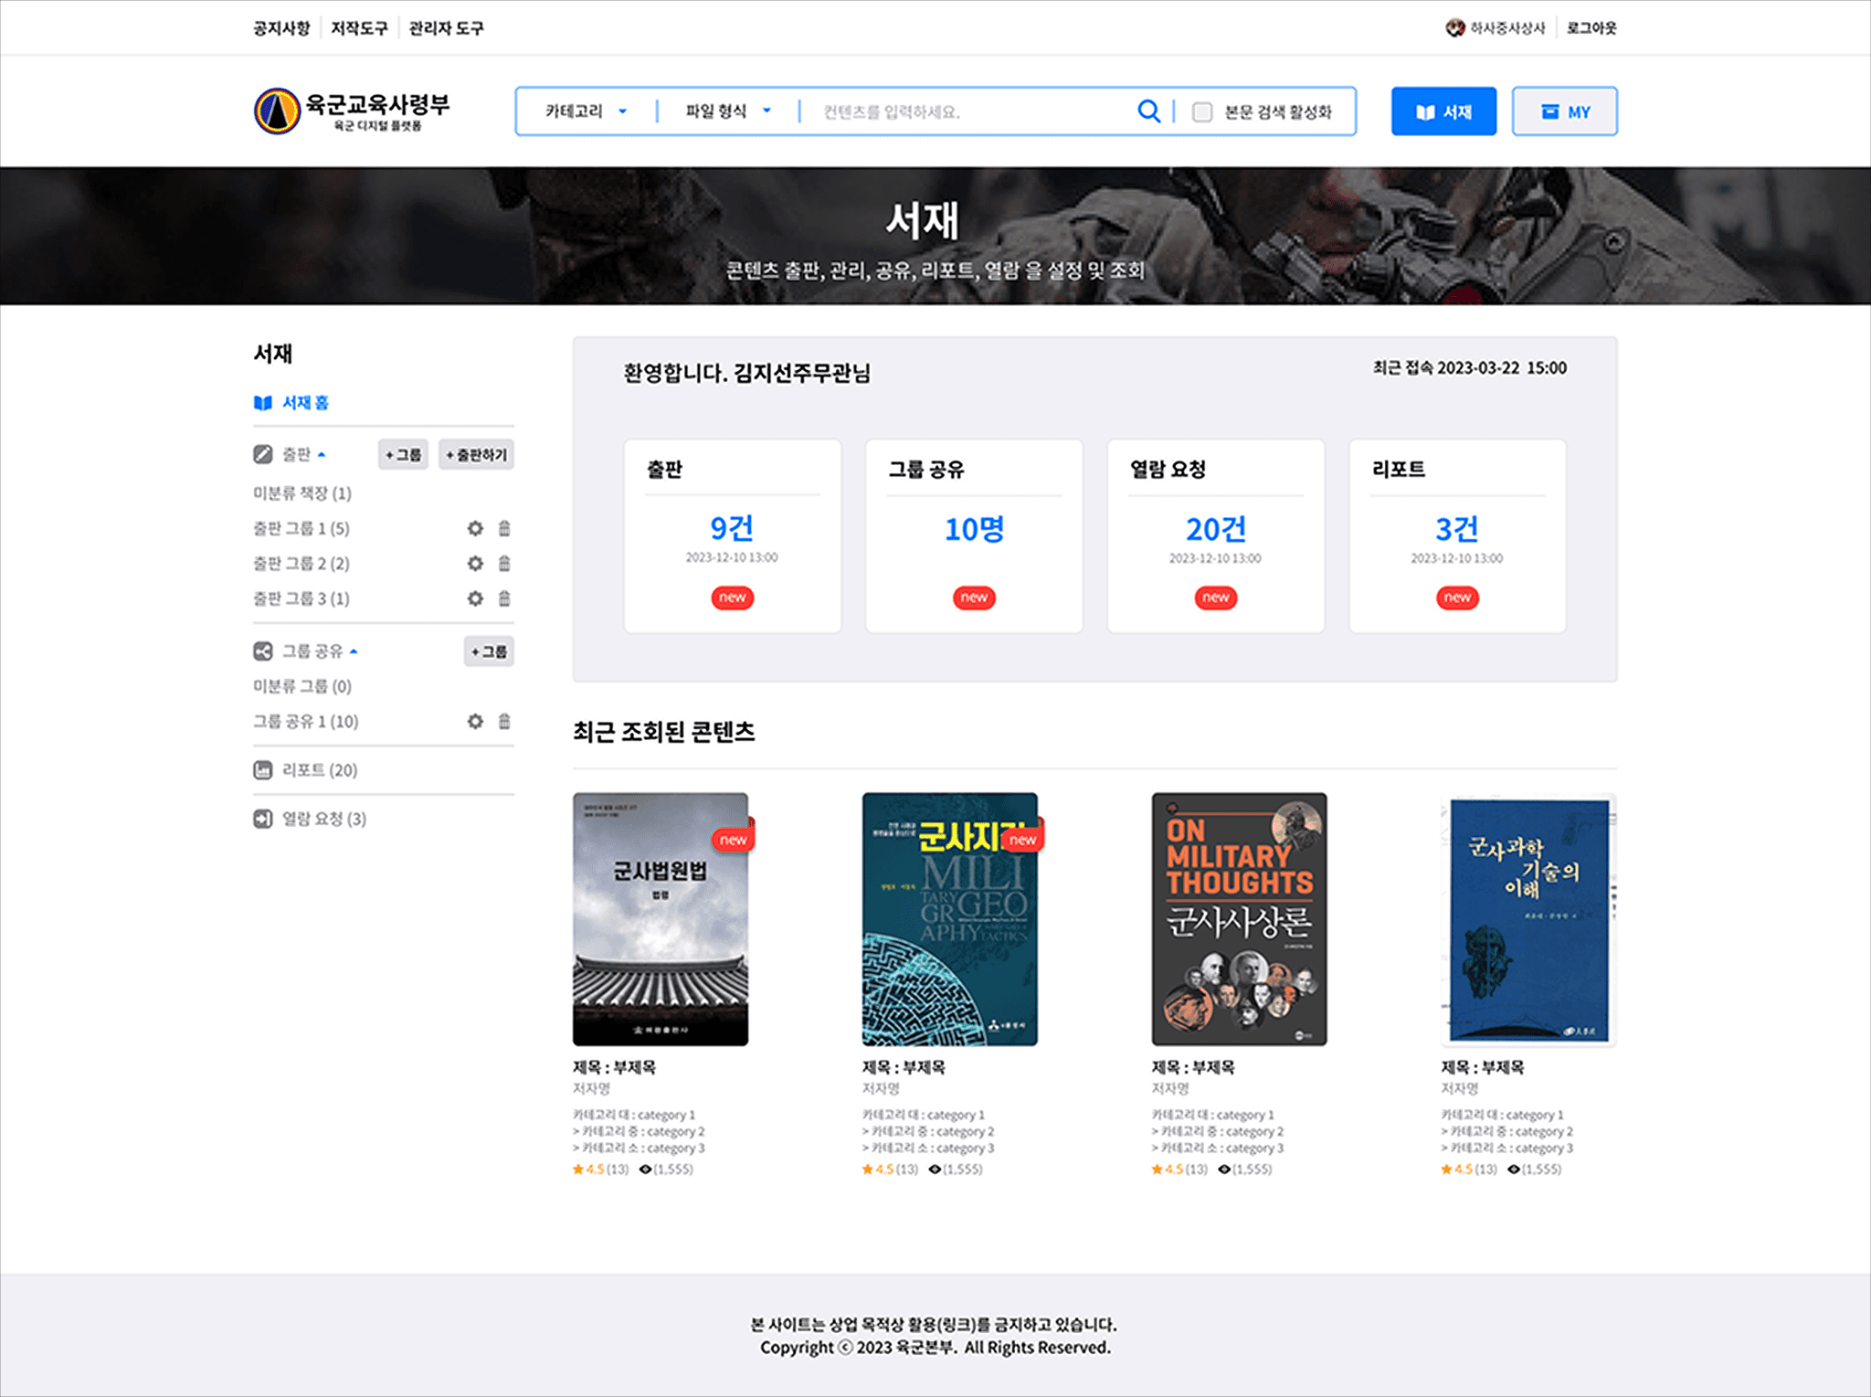
Task: Click the army command logo
Action: coord(278,111)
